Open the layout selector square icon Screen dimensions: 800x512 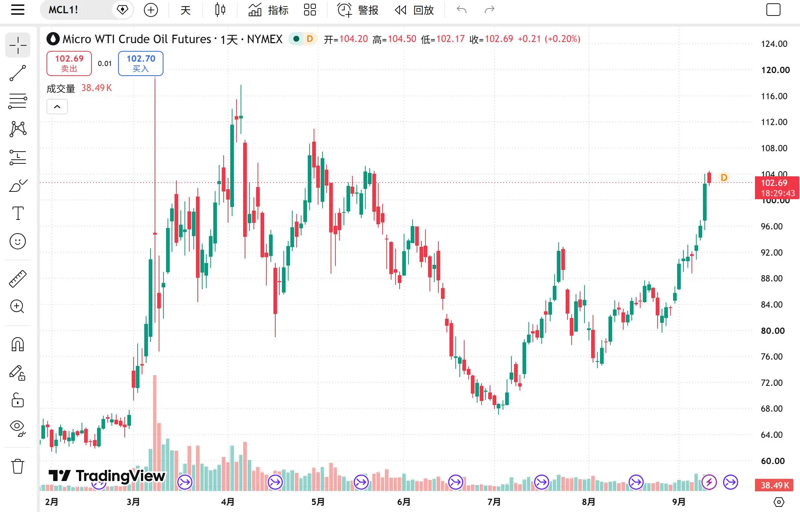point(773,10)
